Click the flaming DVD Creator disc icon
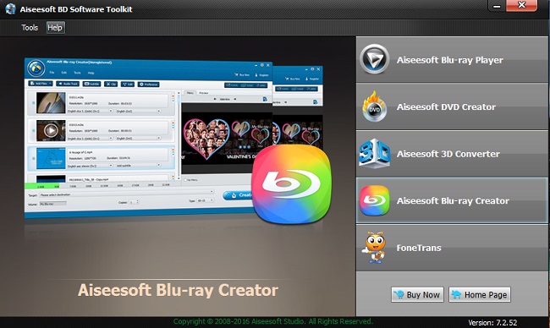The image size is (550, 328). click(x=375, y=107)
